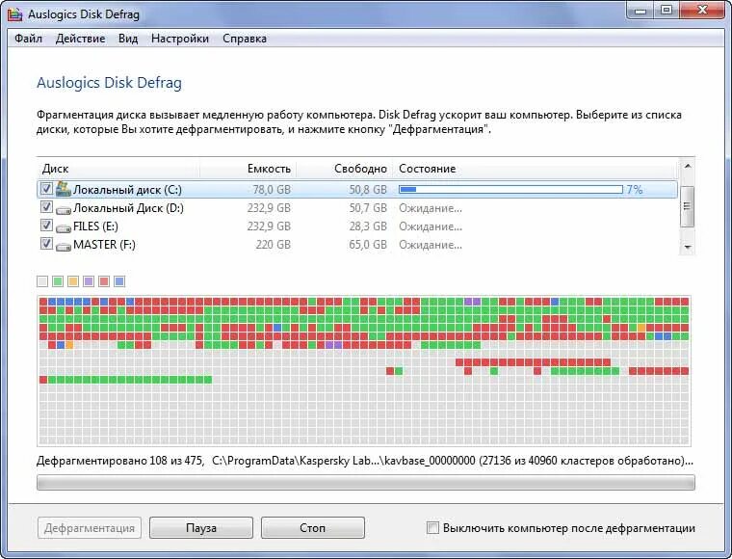This screenshot has height=559, width=732.
Task: Click the drive icon next to Локальный Диск (D:)
Action: (x=63, y=210)
